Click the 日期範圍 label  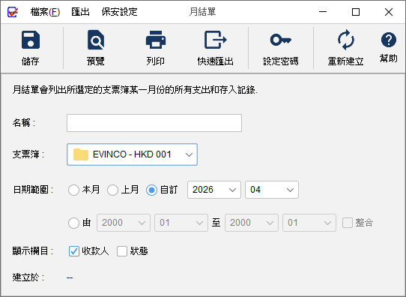[33, 190]
